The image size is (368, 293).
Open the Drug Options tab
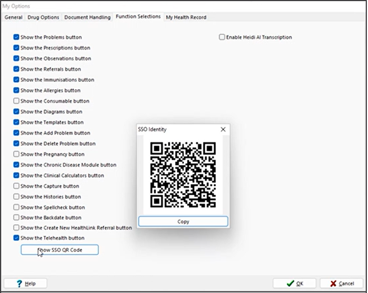[43, 18]
